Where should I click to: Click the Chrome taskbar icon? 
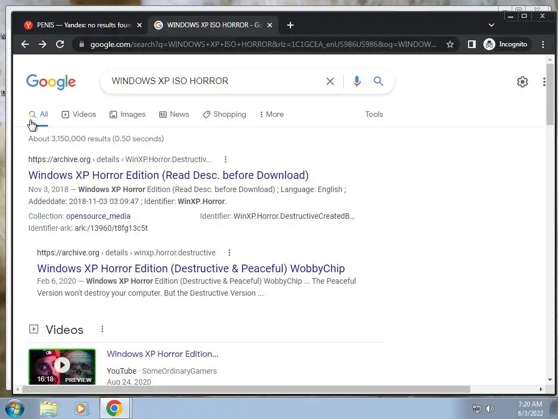point(114,408)
